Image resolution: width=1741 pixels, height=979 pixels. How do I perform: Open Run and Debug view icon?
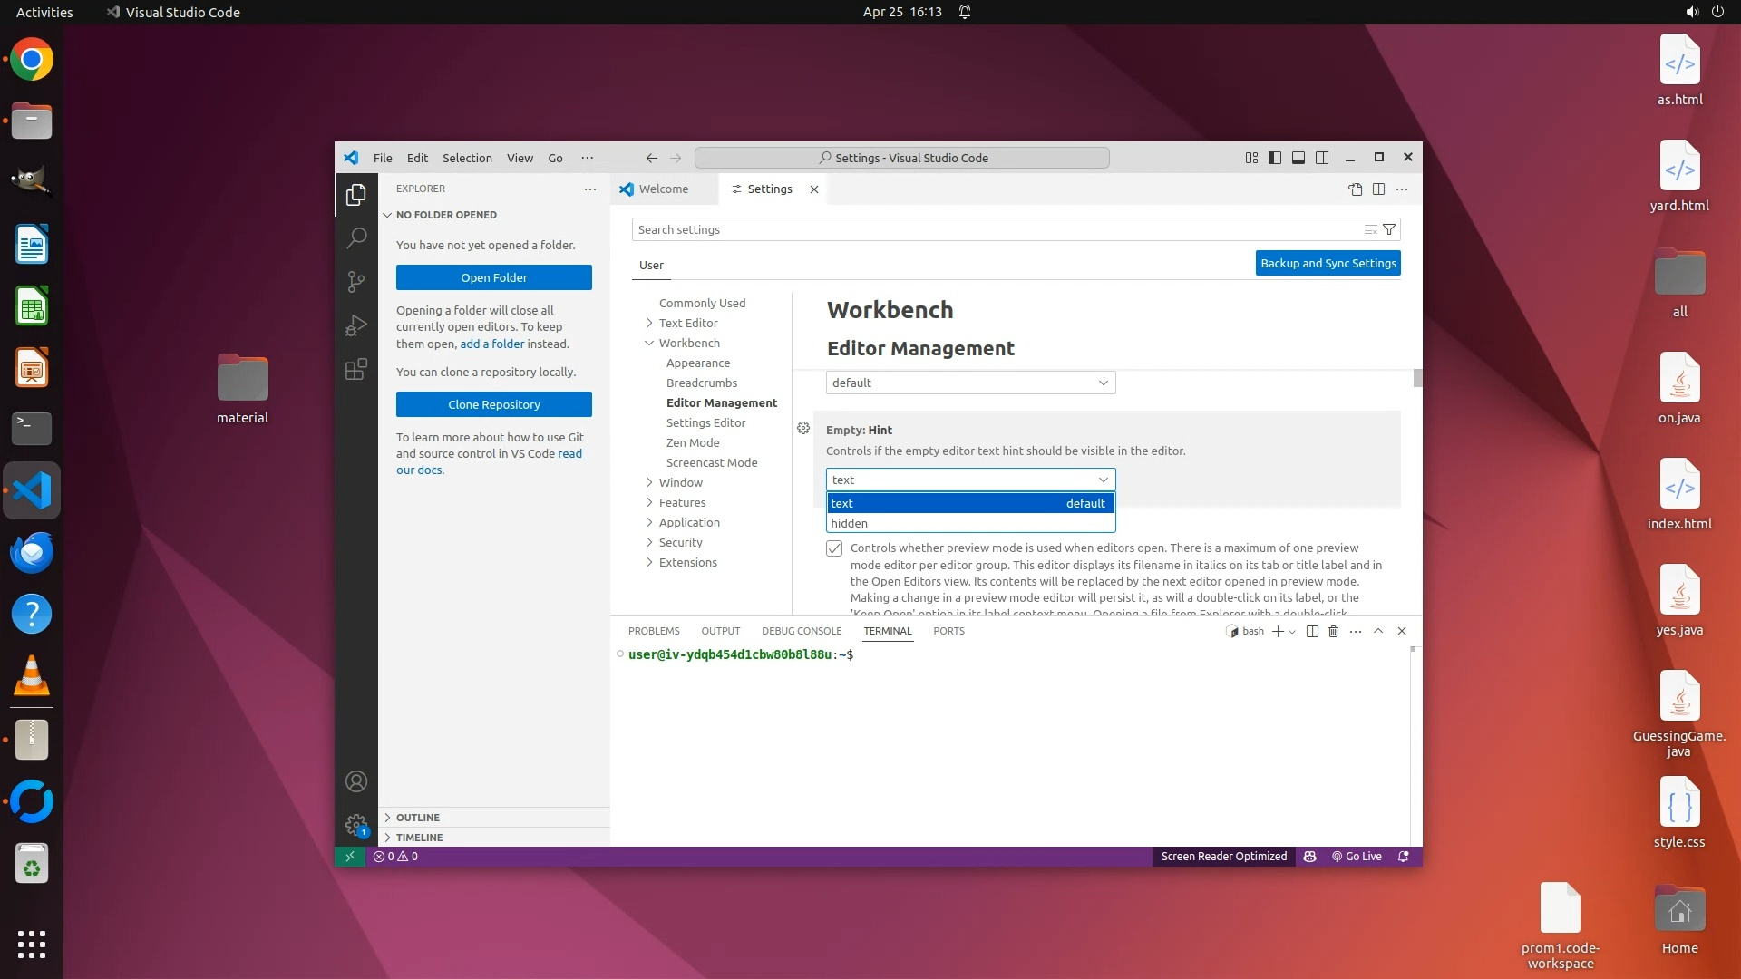pyautogui.click(x=356, y=325)
